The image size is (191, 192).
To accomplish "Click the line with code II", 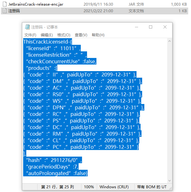I will [80, 75].
